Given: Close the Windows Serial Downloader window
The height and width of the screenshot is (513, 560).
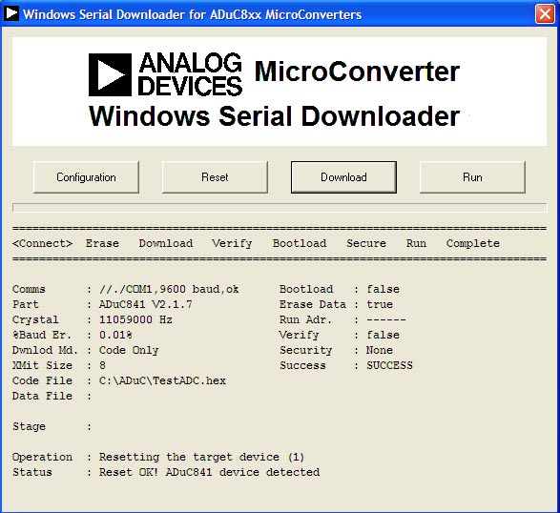Looking at the screenshot, I should pos(545,14).
